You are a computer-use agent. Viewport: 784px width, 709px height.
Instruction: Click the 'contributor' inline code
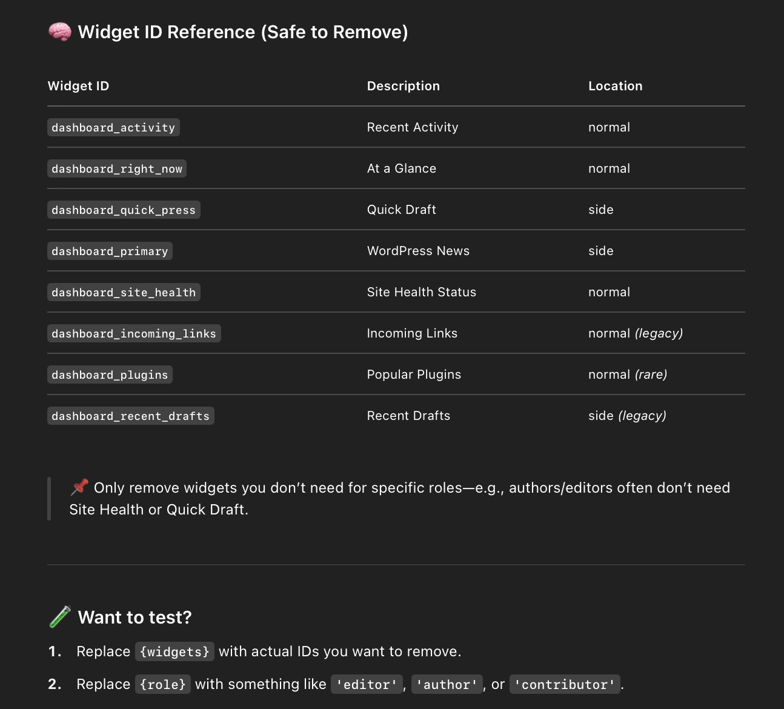click(565, 684)
